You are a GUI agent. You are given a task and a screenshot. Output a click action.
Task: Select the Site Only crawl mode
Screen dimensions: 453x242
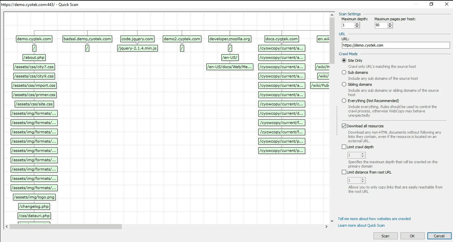(344, 60)
